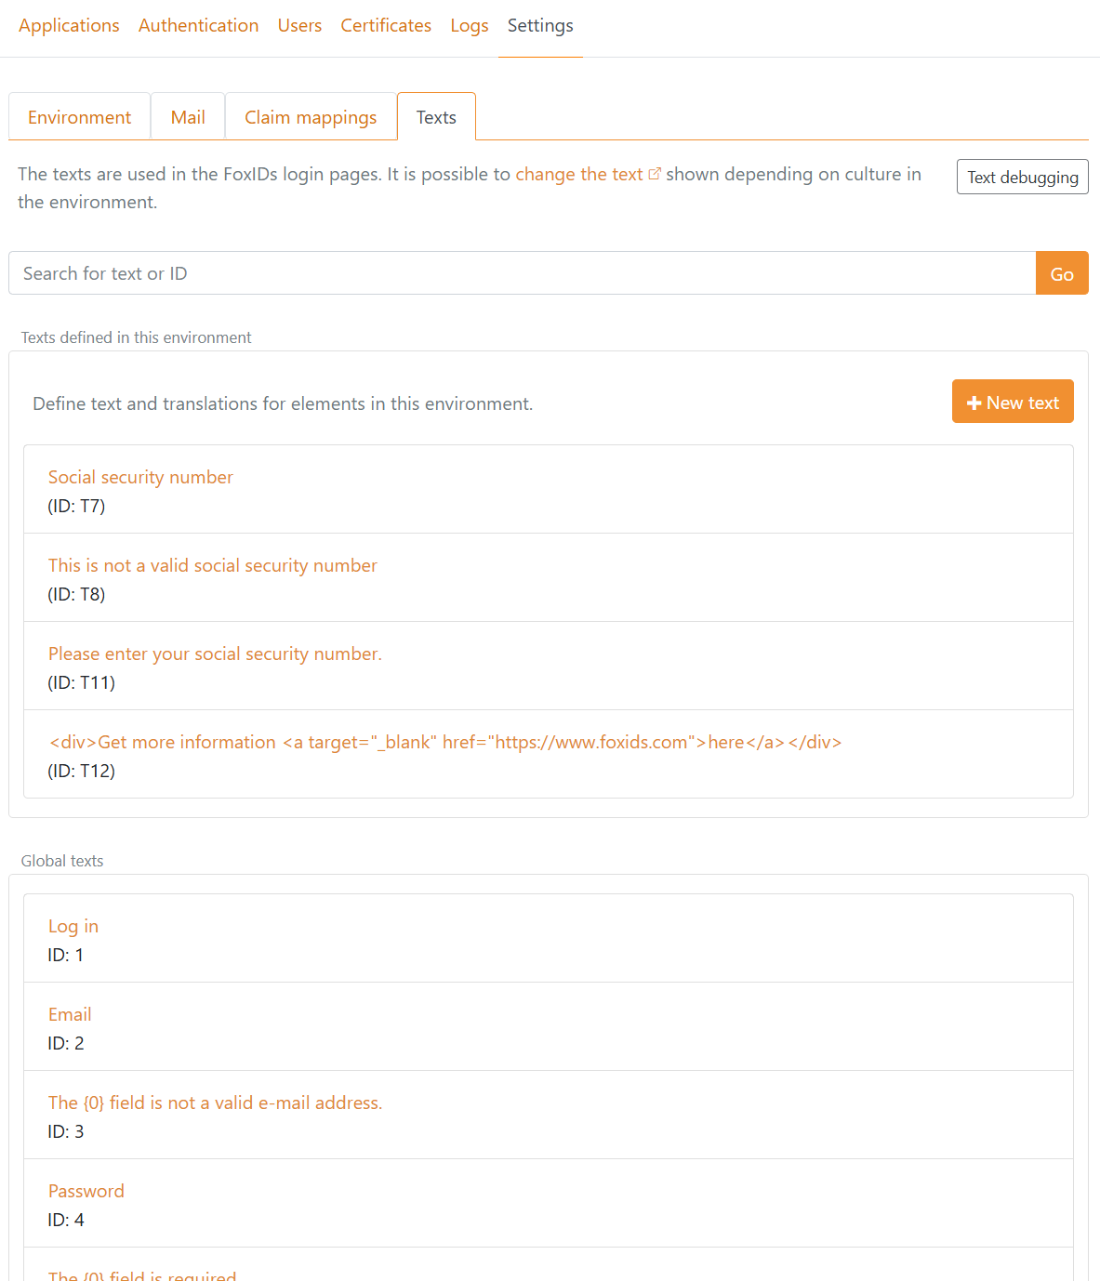Select the Texts tab

tap(435, 116)
